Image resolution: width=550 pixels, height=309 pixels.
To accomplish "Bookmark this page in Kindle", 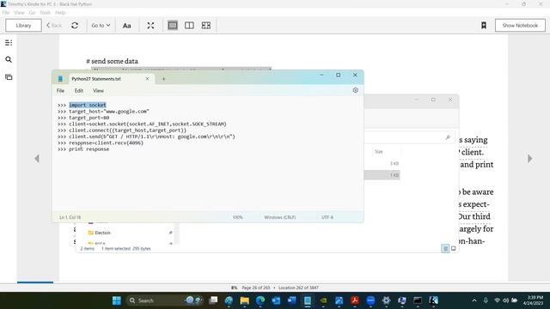I will coord(484,25).
